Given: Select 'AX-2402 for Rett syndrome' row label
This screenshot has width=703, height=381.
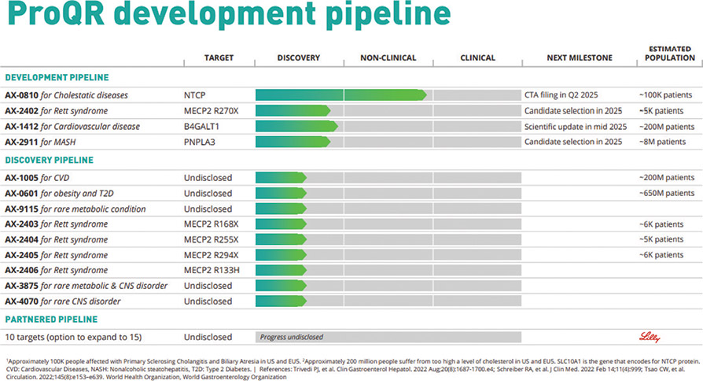Looking at the screenshot, I should 57,111.
